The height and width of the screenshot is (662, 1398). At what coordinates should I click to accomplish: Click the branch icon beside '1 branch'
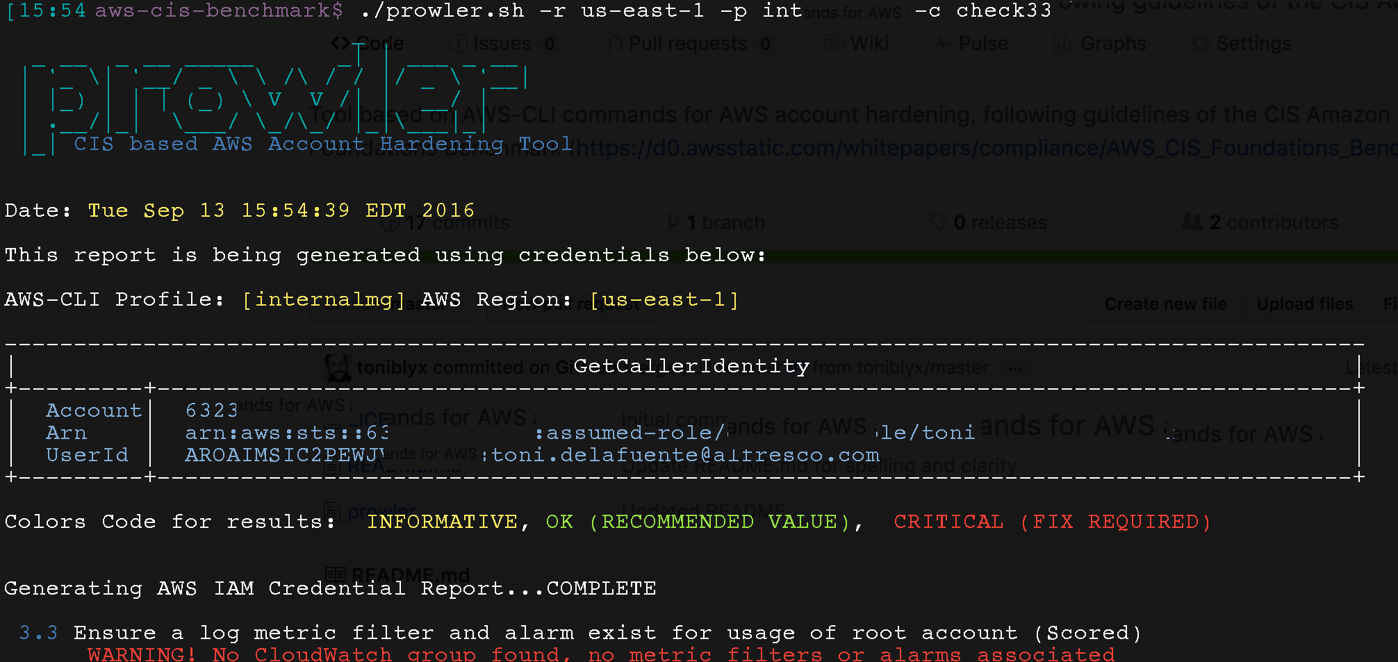673,222
